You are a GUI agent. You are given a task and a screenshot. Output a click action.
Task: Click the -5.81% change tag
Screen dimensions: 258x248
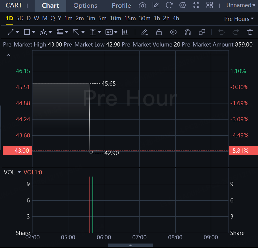[x=243, y=151]
